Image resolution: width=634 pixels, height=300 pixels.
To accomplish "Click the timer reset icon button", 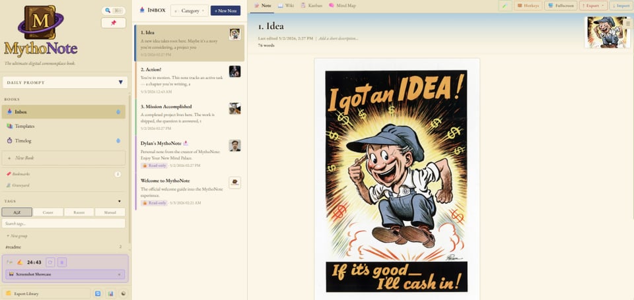I will click(x=50, y=262).
